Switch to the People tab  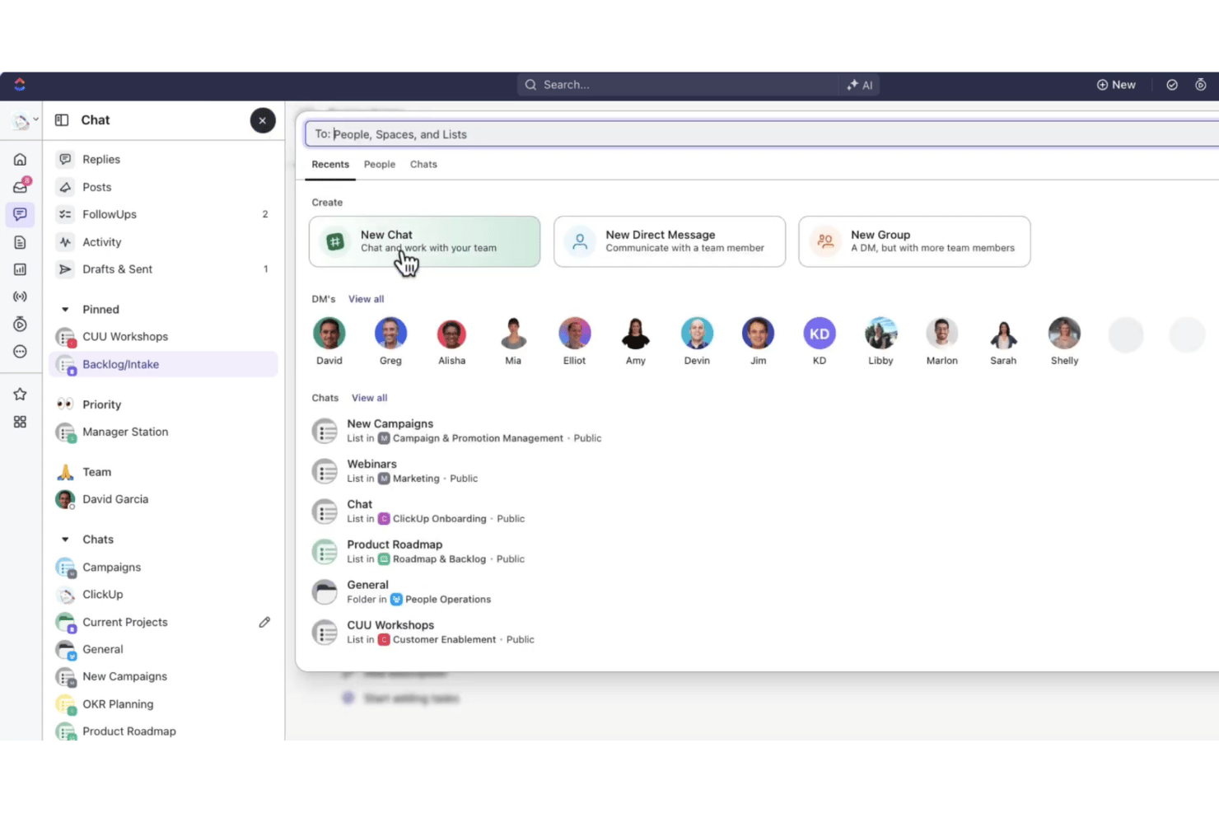(380, 165)
